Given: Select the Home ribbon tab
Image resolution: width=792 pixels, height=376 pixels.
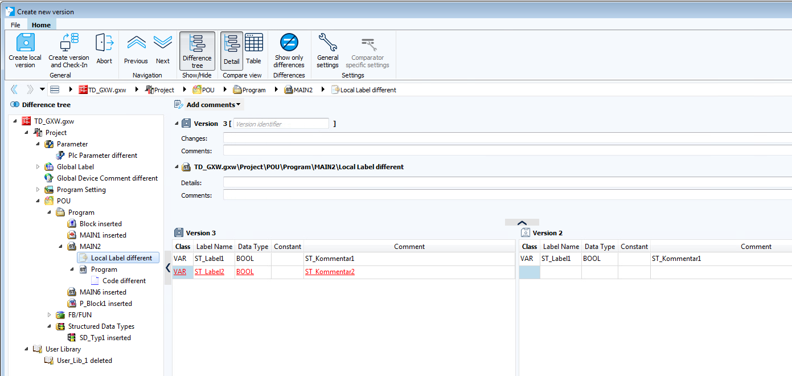Looking at the screenshot, I should [x=41, y=25].
